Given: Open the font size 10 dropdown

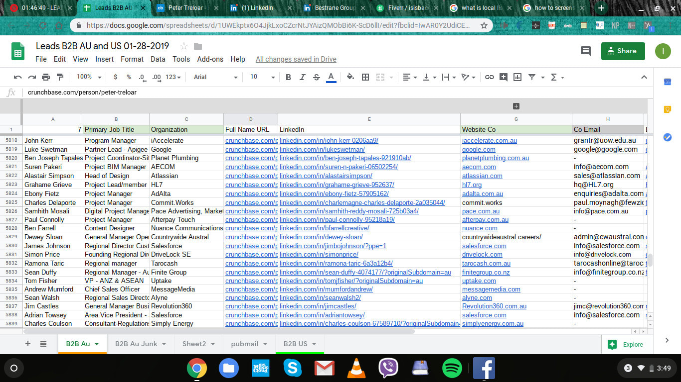Looking at the screenshot, I should click(x=262, y=77).
